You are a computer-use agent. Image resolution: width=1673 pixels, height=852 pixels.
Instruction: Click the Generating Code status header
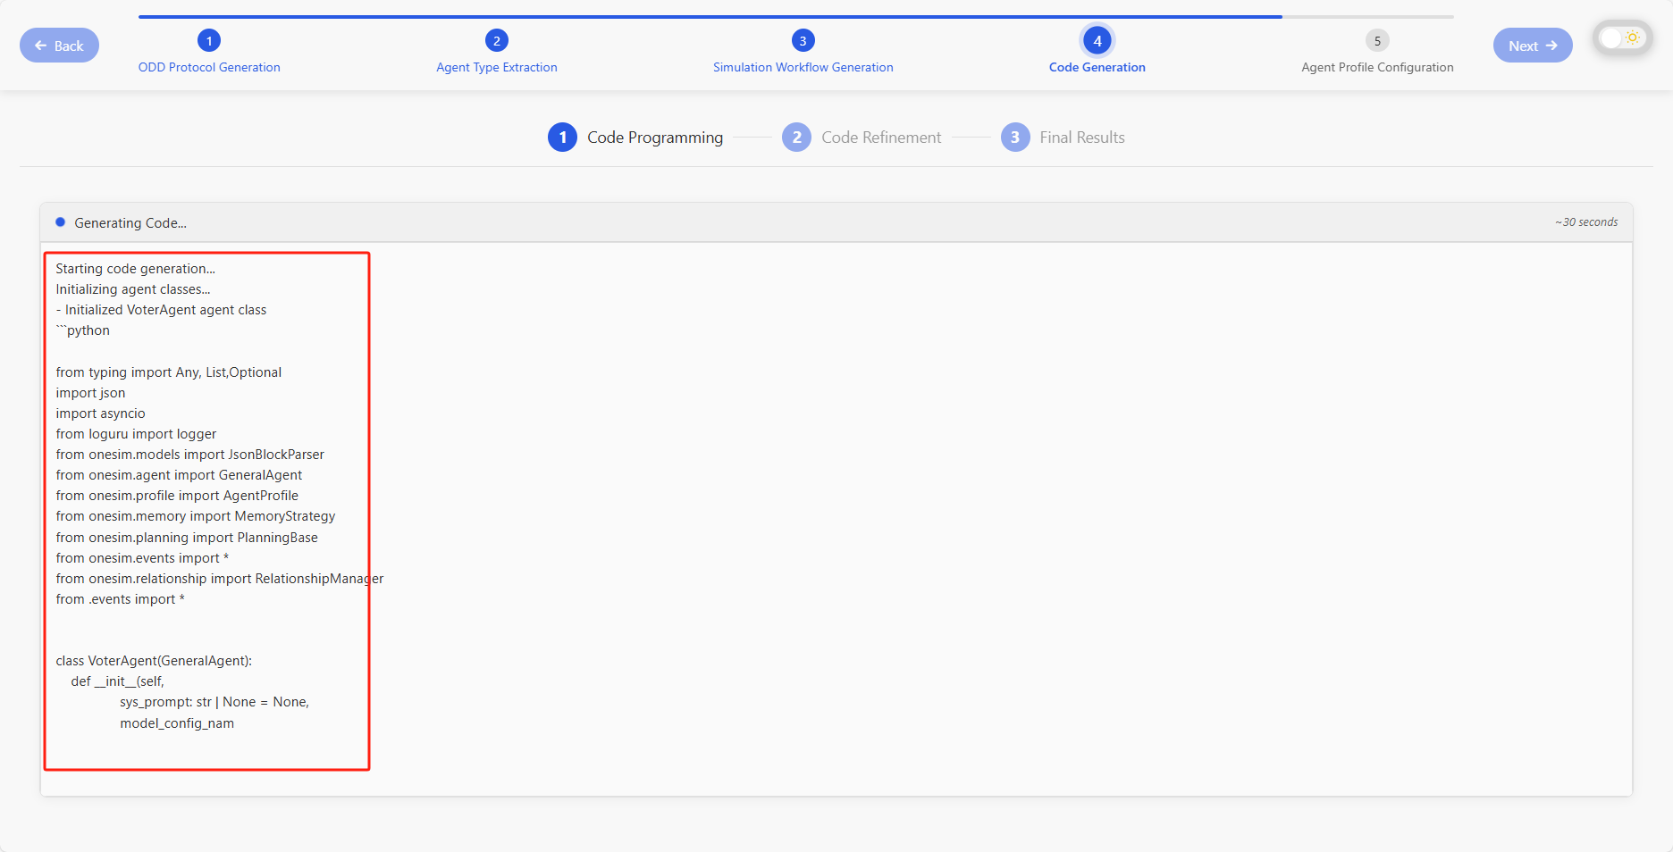[x=836, y=222]
